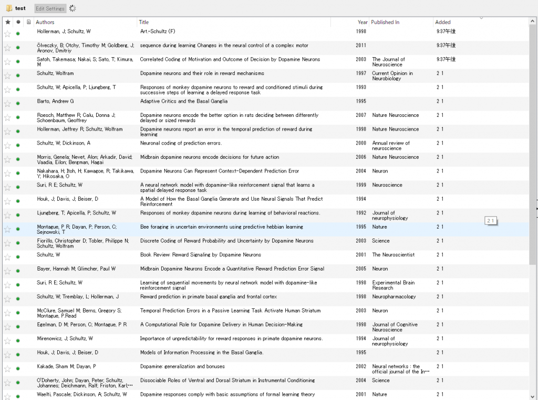538x400 pixels.
Task: Sort by the Published In column header
Action: [385, 22]
